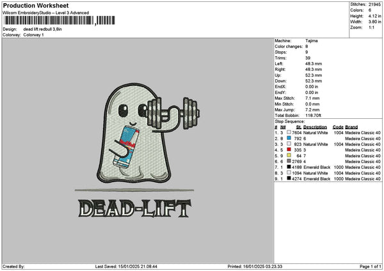The height and width of the screenshot is (271, 384).
Task: Click the red swatch in stop row 4
Action: pos(289,150)
